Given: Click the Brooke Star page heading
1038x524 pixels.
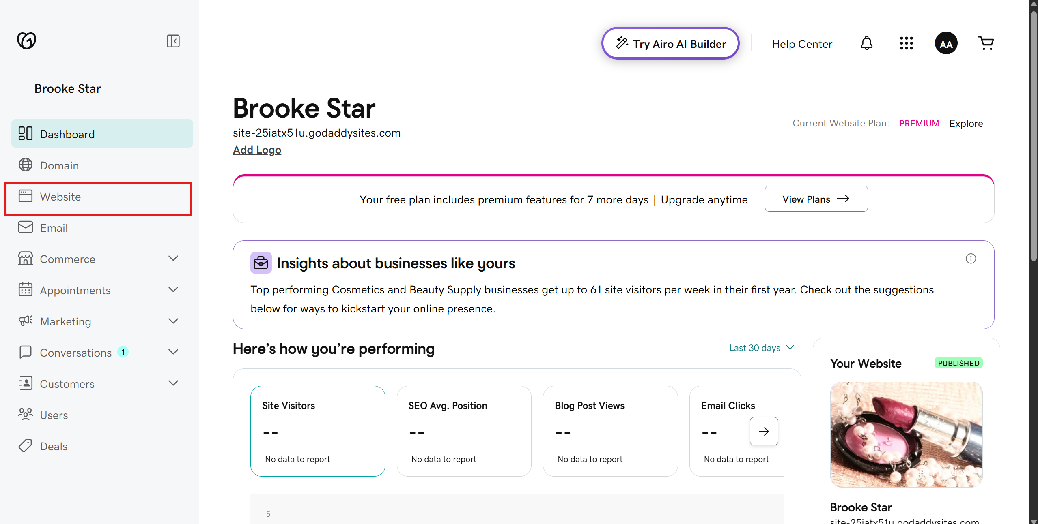Looking at the screenshot, I should (304, 108).
